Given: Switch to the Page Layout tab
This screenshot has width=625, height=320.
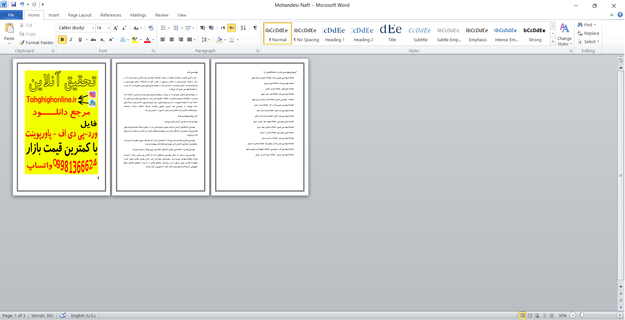Looking at the screenshot, I should [x=80, y=15].
